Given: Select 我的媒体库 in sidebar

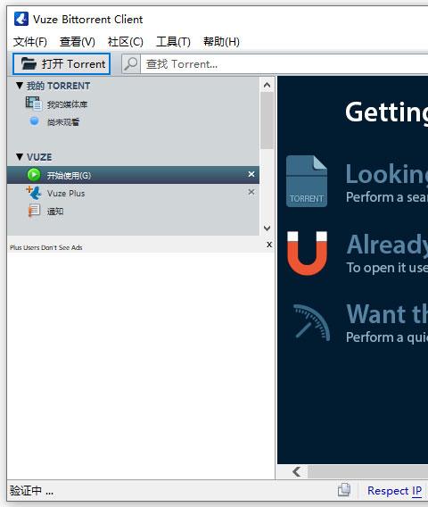Looking at the screenshot, I should point(67,104).
